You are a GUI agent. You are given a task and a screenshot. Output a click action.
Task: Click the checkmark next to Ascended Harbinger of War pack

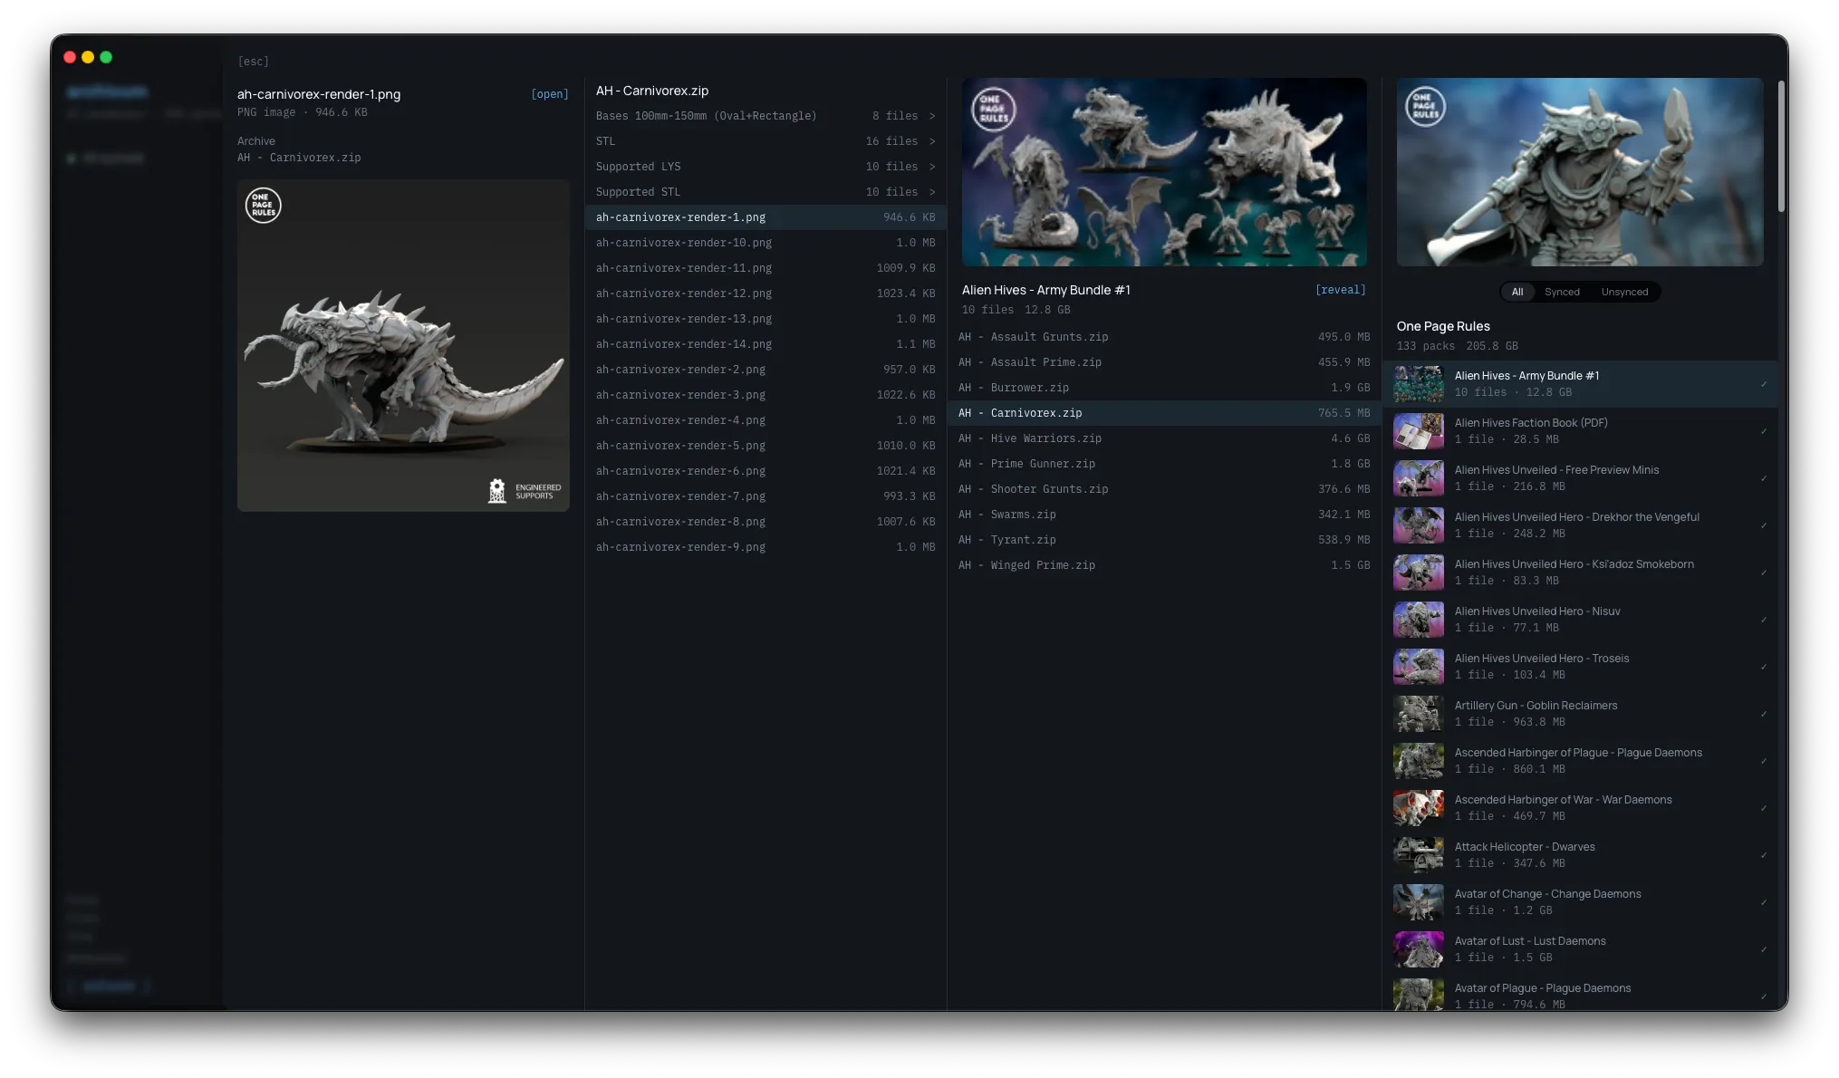coord(1763,809)
